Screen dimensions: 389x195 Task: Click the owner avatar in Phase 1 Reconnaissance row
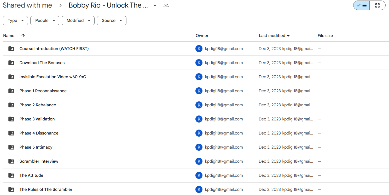pyautogui.click(x=199, y=91)
